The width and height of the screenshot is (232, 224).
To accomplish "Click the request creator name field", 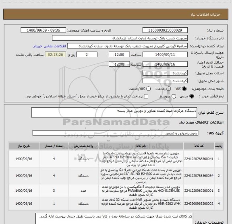I will (127, 46).
